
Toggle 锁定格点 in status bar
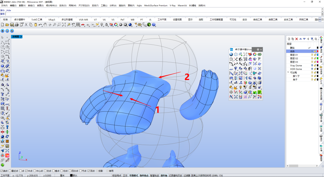pos(117,175)
